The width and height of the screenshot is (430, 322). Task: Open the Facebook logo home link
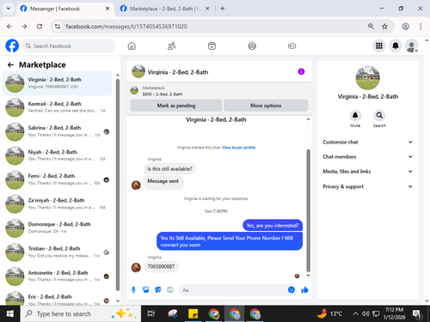[x=12, y=46]
